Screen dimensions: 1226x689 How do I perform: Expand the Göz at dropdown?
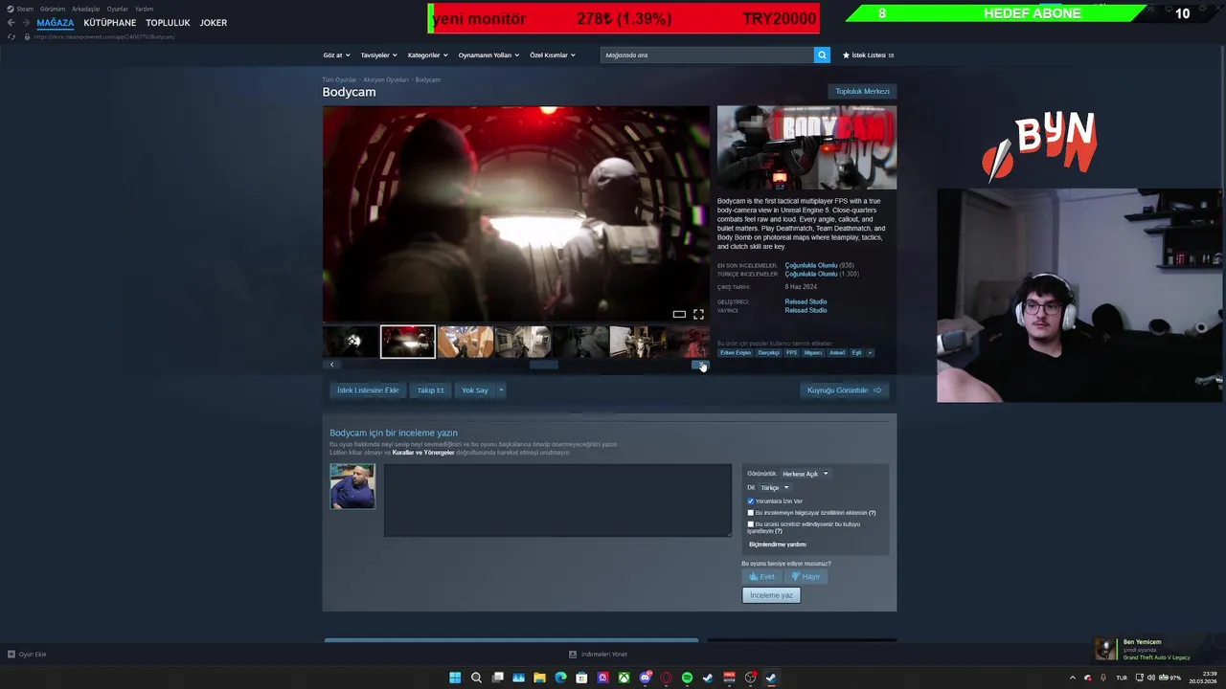pos(336,55)
